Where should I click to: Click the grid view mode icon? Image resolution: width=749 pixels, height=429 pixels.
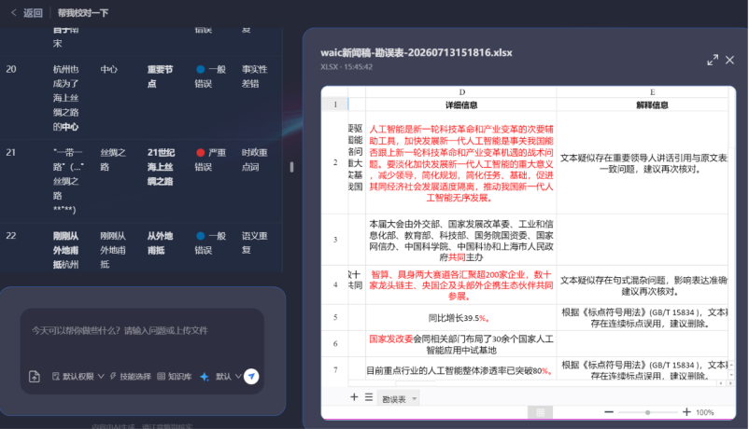pos(540,412)
